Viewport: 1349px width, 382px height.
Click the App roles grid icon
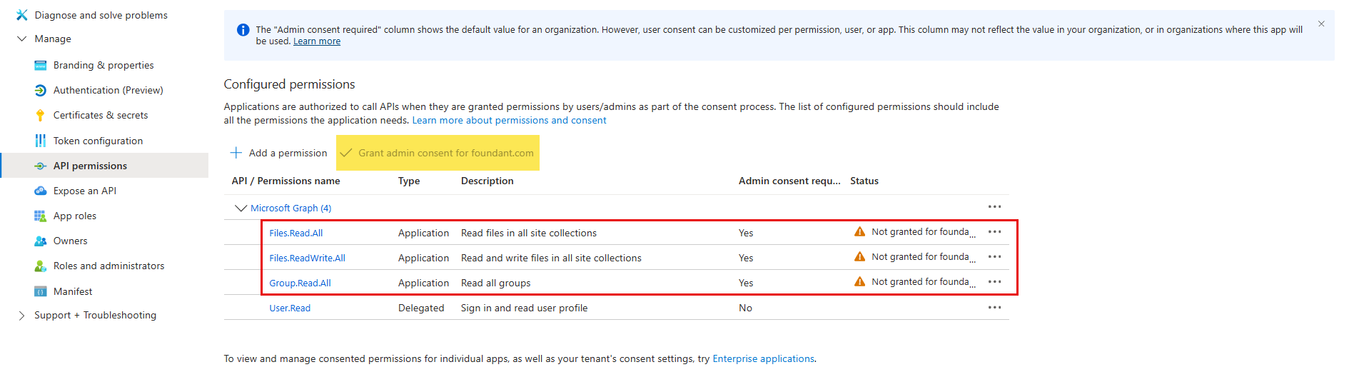pos(41,216)
